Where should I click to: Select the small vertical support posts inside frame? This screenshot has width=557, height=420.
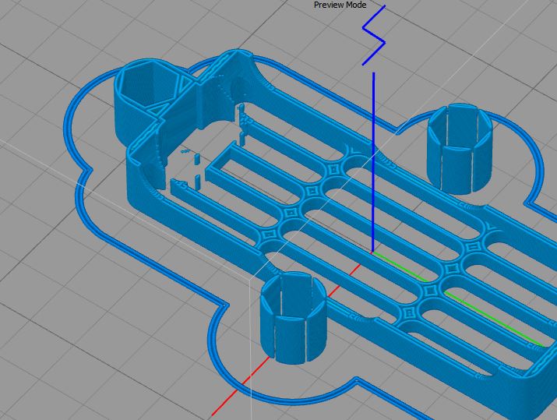[197, 170]
